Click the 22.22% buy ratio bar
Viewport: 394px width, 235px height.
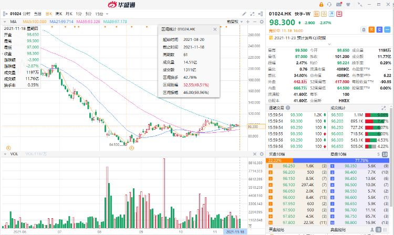pos(279,161)
